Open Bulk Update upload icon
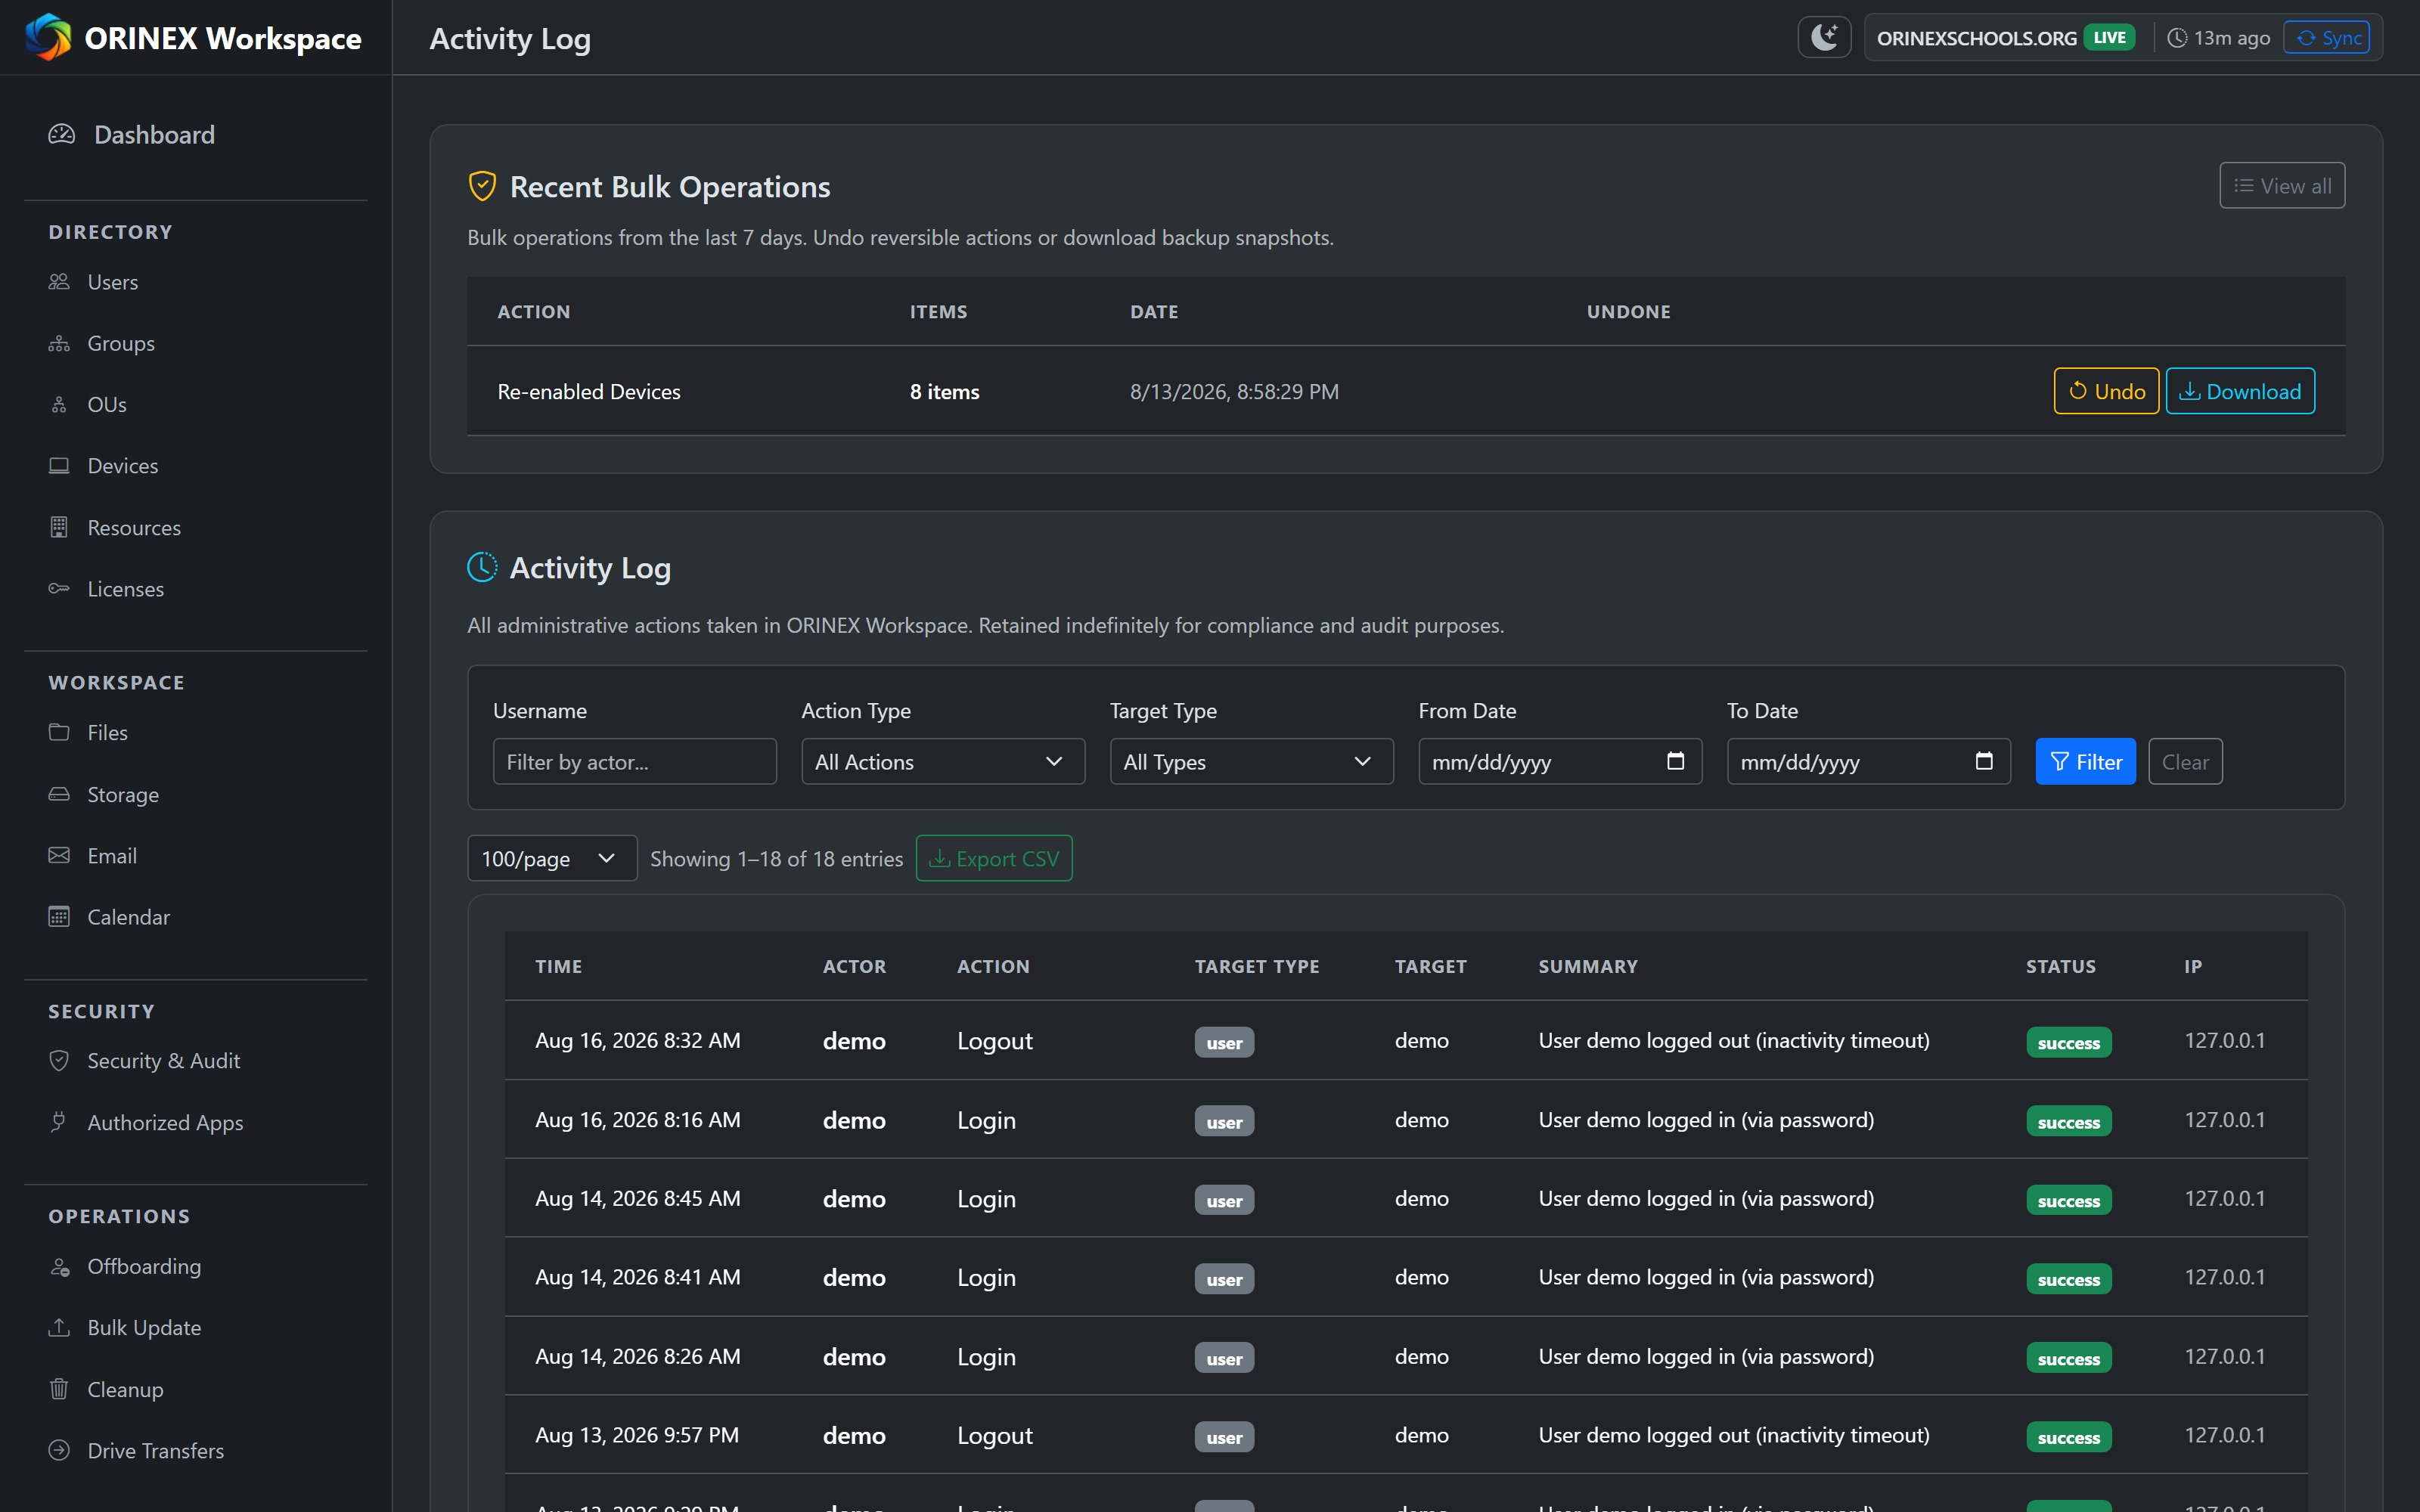 point(59,1327)
